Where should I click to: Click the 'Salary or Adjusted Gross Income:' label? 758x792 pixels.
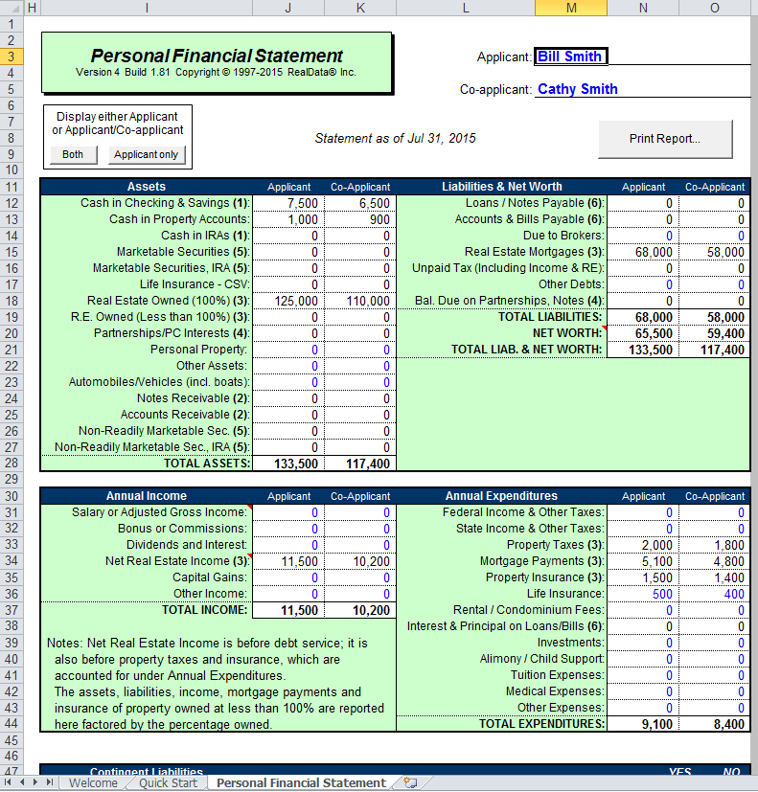(159, 512)
